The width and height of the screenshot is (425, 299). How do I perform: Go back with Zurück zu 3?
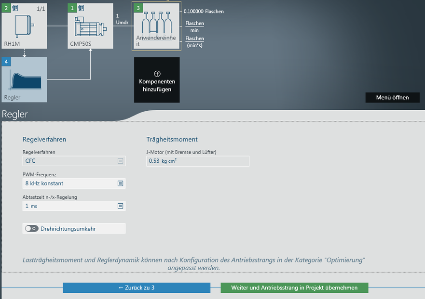coord(137,288)
